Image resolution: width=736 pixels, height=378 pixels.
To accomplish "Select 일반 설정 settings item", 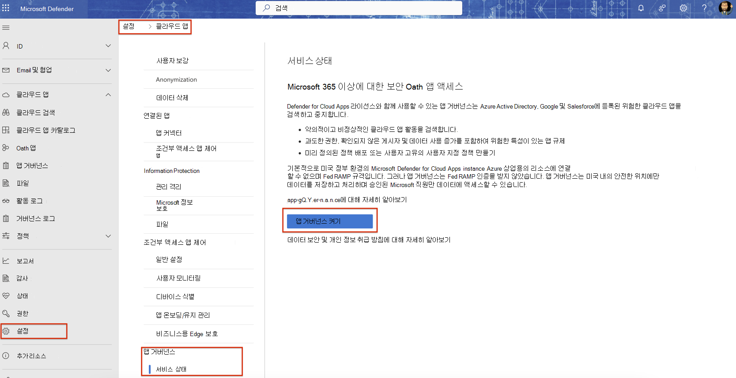I will [169, 259].
